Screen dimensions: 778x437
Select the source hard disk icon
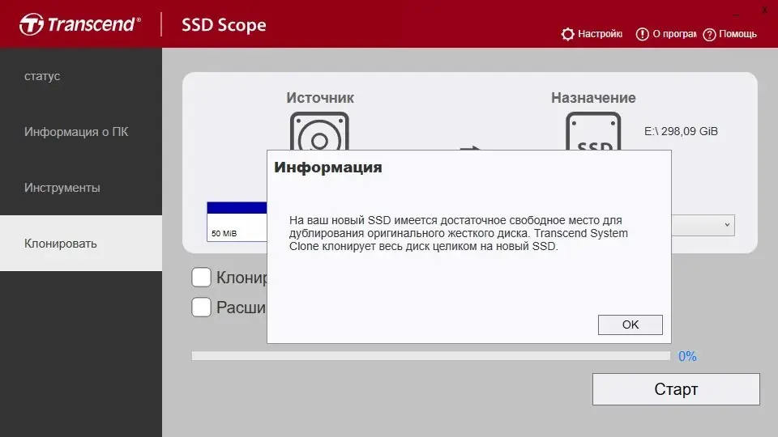click(x=319, y=131)
